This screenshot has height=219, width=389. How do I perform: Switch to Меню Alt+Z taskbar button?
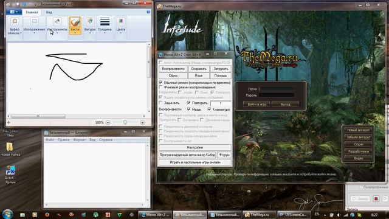point(155,215)
